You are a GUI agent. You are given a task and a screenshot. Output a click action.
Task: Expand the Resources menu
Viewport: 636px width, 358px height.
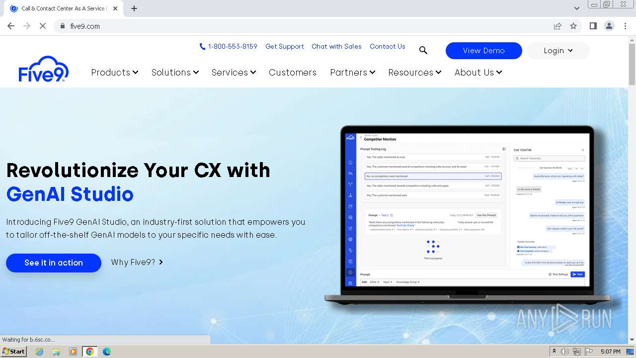(x=414, y=72)
